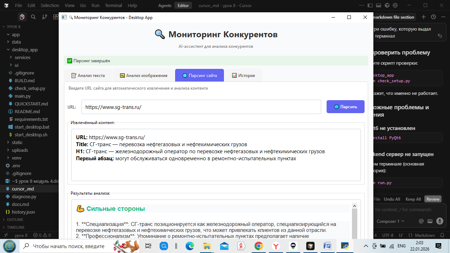Show hidden system tray icons
Screen dimensions: 450x253
pos(366,246)
